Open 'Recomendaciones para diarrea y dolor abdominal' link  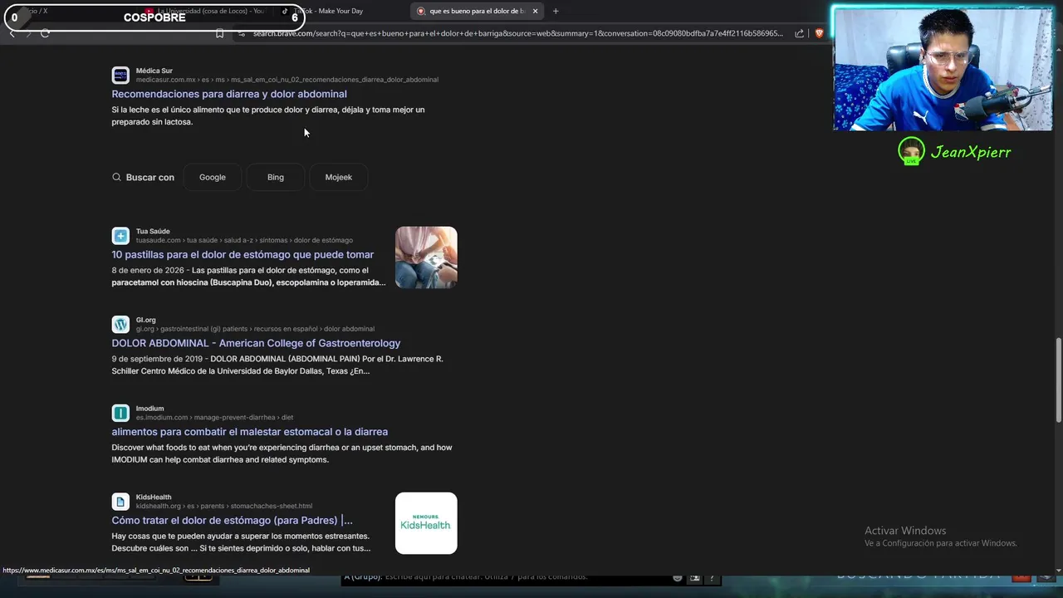click(229, 94)
